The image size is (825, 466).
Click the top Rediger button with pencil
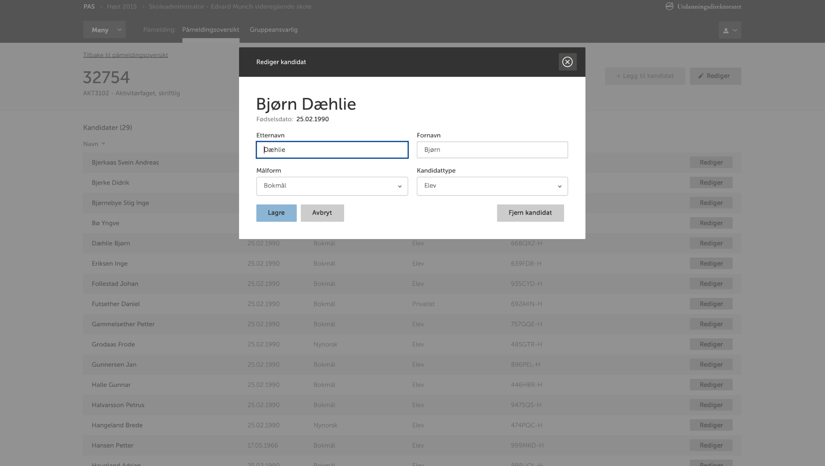715,76
